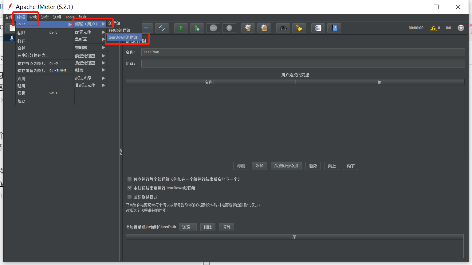The image size is (472, 265).
Task: Click the STOP sign toolbar icon
Action: (x=213, y=28)
